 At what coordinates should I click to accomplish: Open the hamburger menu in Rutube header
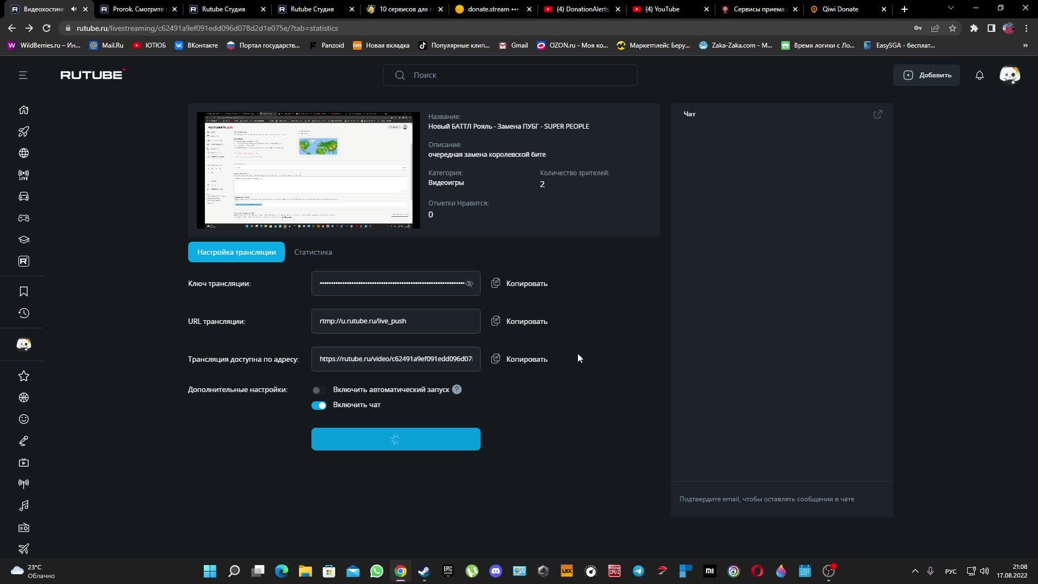(x=23, y=75)
